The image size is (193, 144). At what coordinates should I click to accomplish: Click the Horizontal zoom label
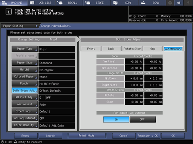tap(110, 68)
